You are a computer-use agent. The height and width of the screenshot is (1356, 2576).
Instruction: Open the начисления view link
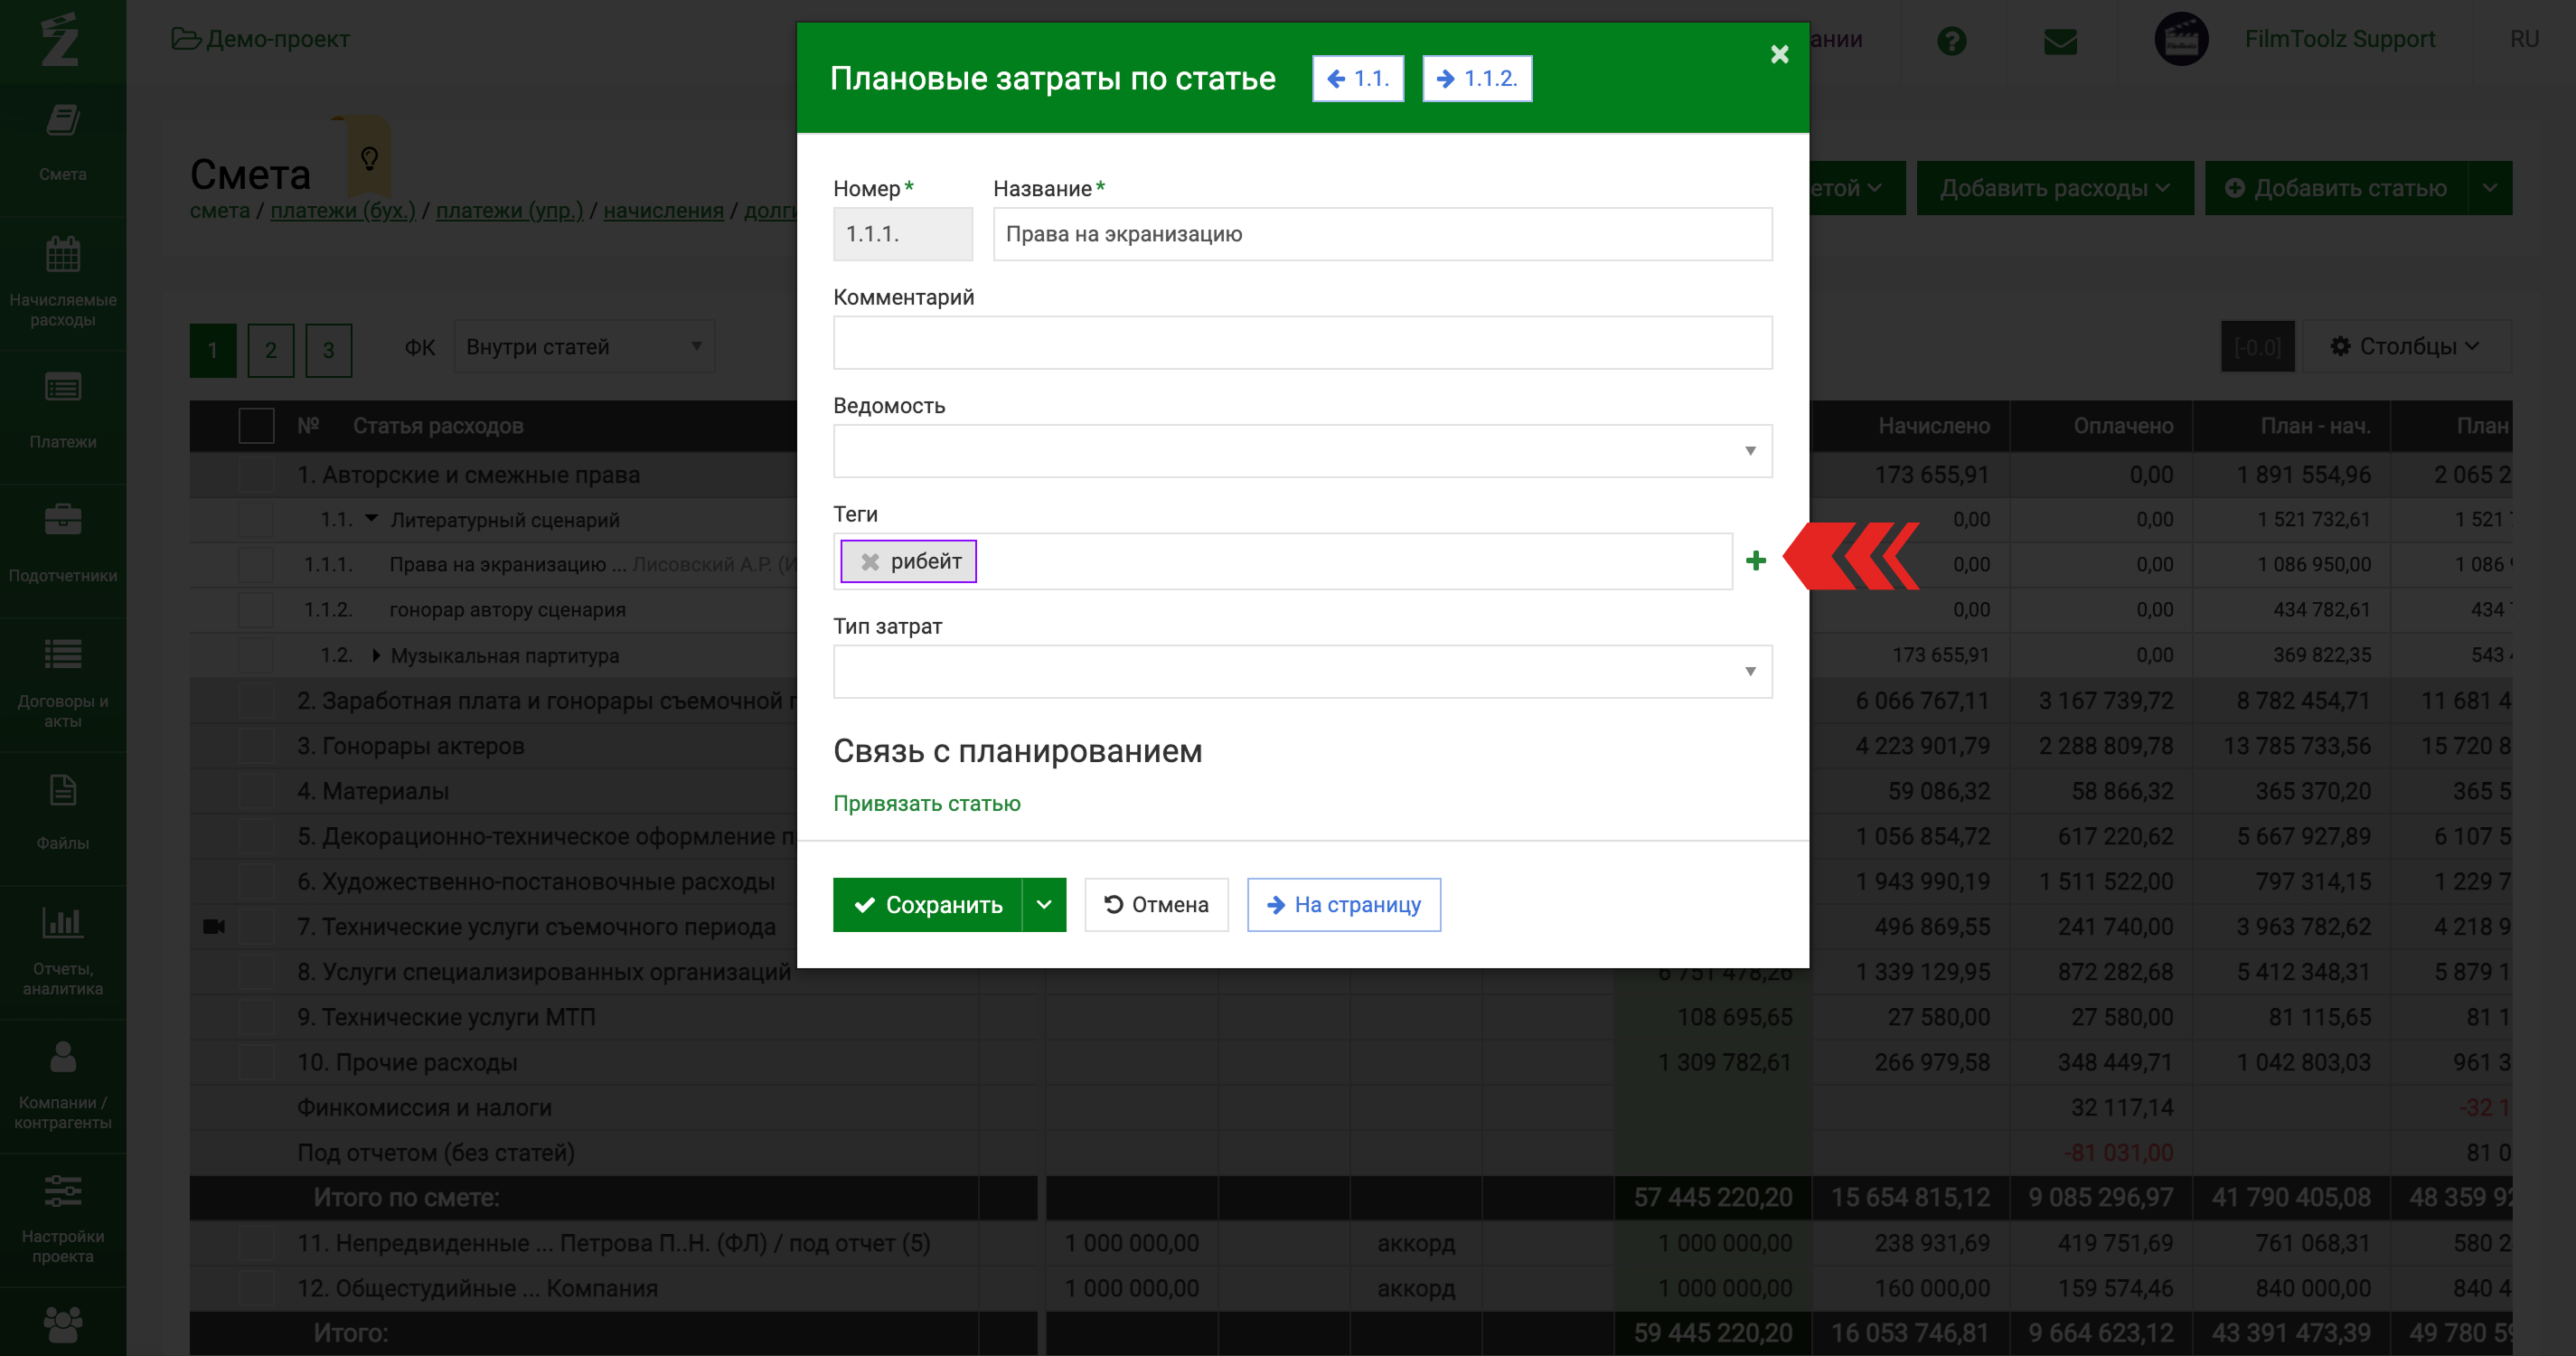pos(663,211)
